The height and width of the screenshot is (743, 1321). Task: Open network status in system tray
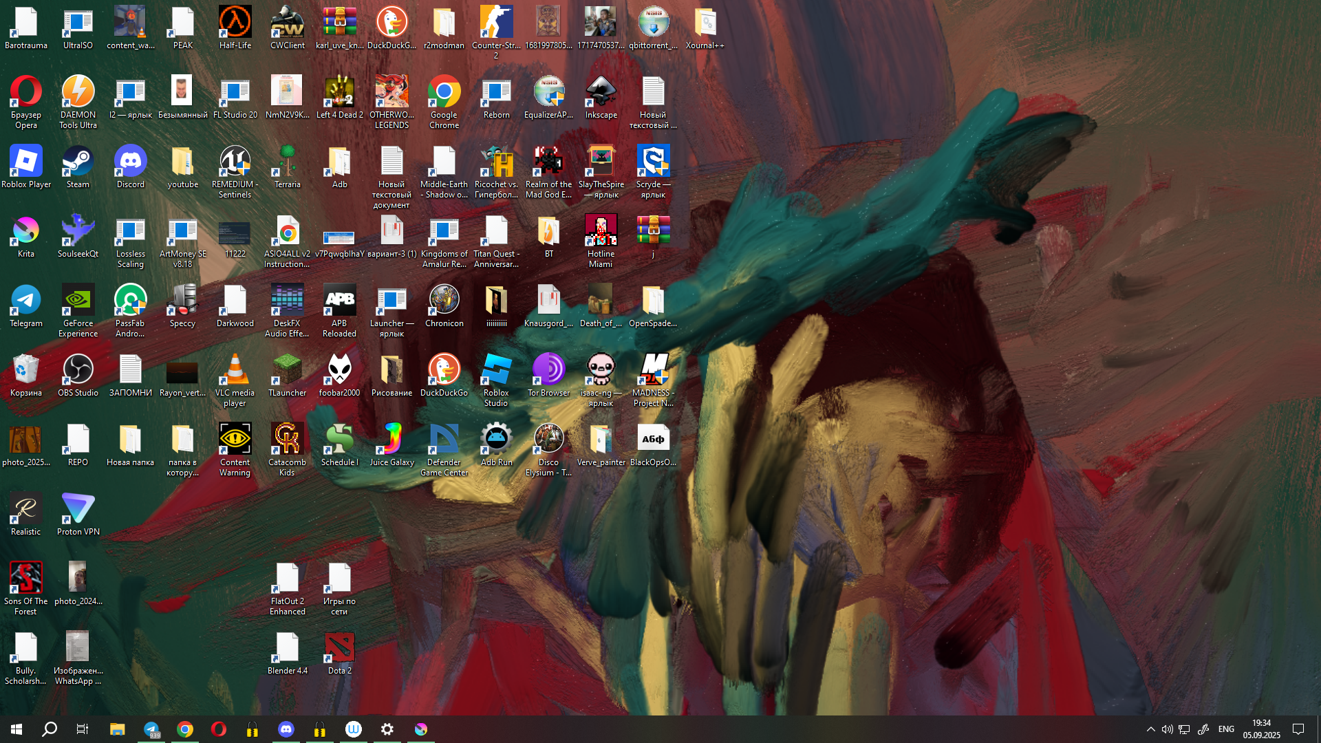point(1184,729)
